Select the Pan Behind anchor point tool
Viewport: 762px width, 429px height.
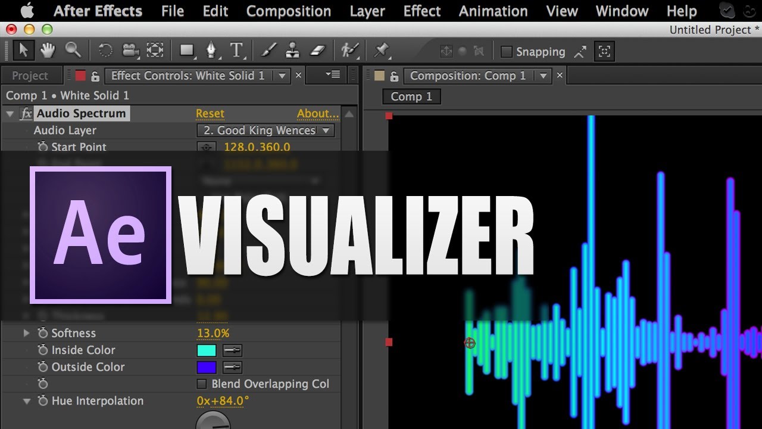point(155,51)
